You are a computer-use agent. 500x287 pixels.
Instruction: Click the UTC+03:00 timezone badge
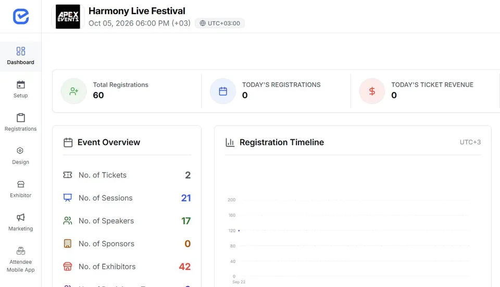coord(220,23)
